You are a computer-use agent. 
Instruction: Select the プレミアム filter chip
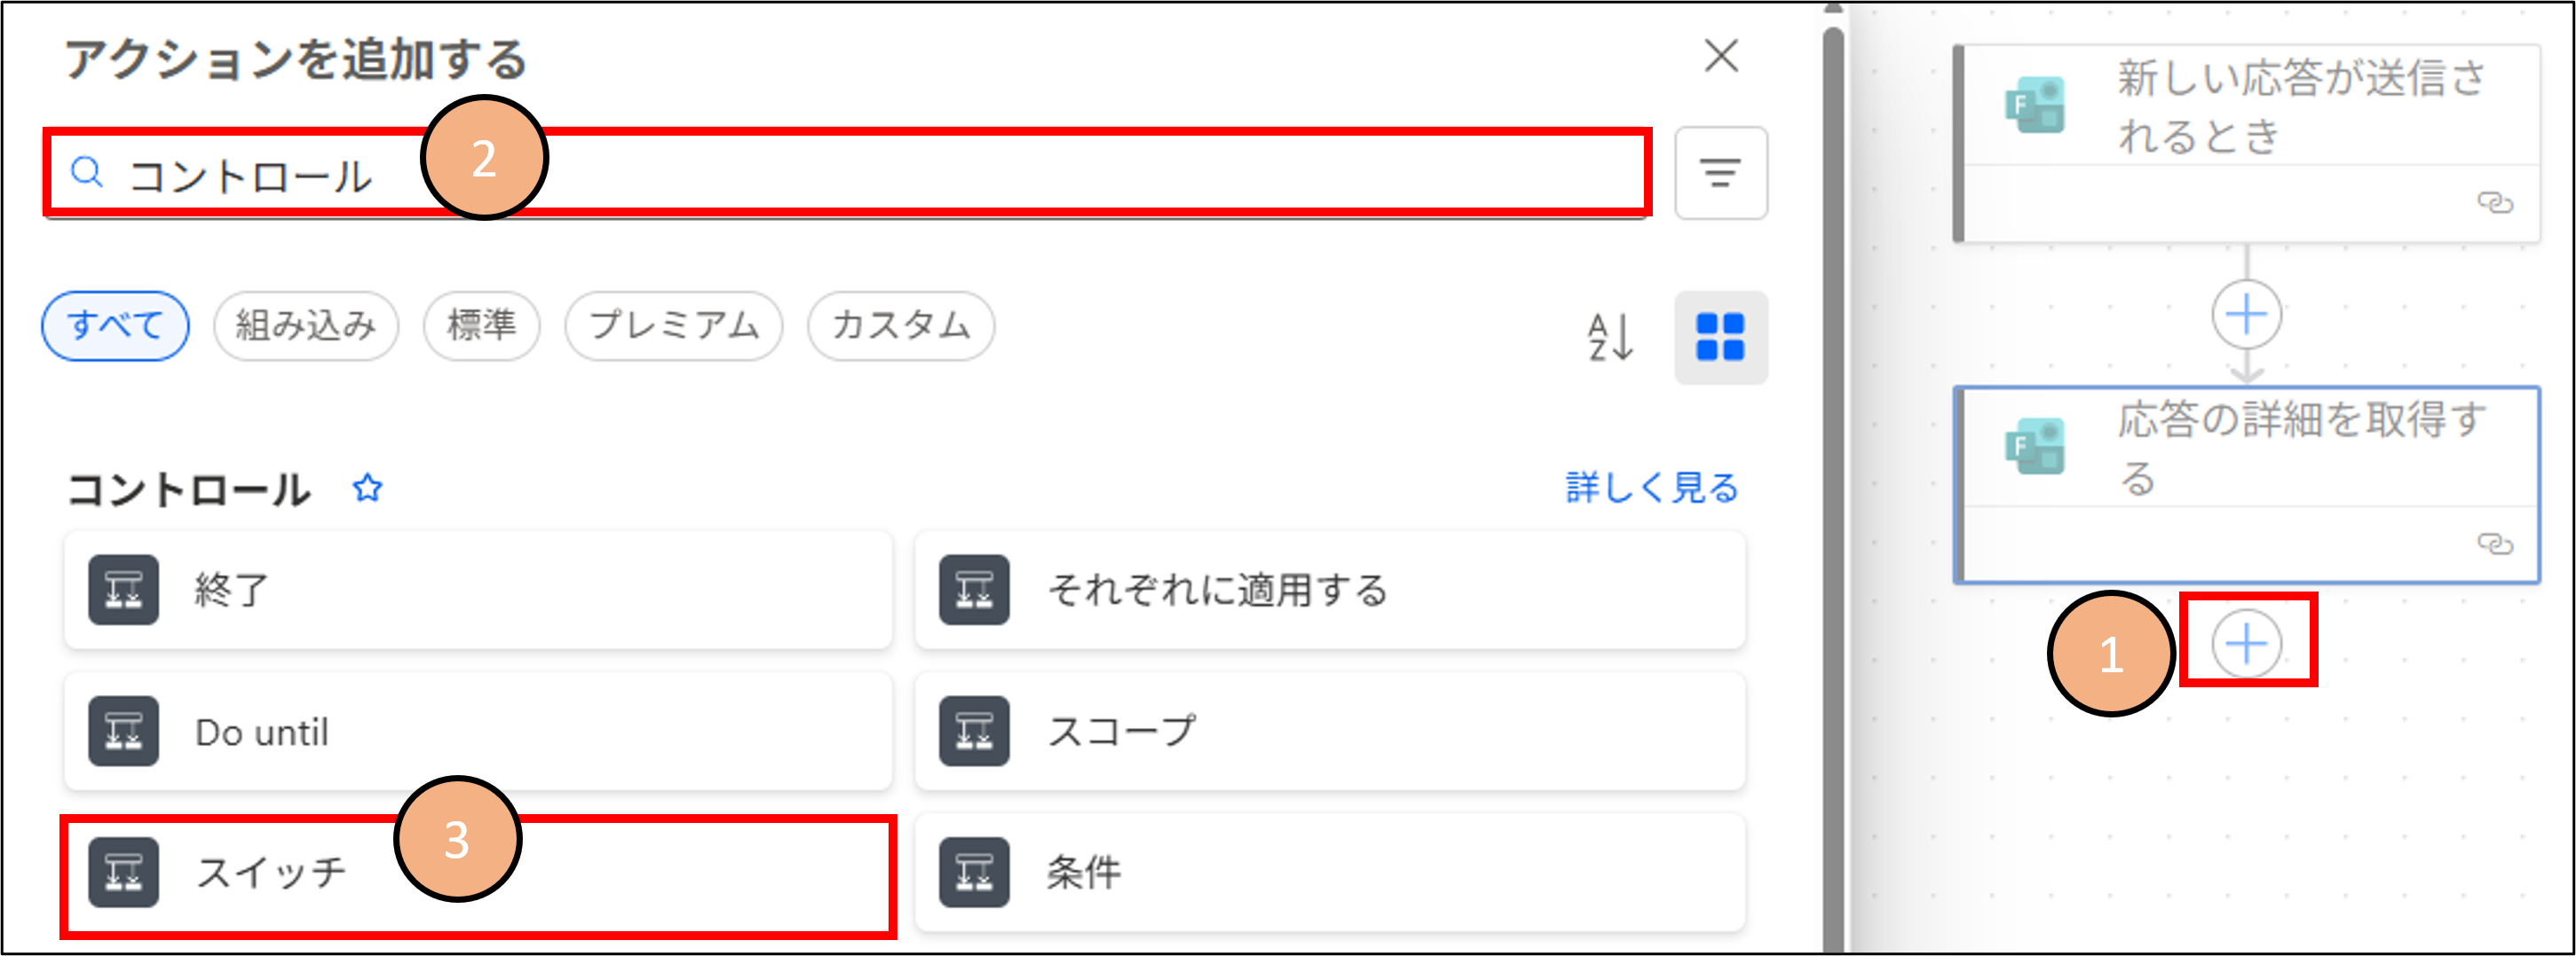(x=673, y=325)
